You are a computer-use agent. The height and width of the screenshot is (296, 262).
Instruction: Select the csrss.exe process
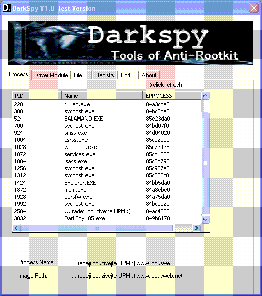(x=106, y=140)
